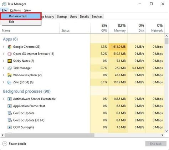This screenshot has height=150, width=169.
Task: Select the Opera GX Internet Browser icon
Action: [10, 54]
